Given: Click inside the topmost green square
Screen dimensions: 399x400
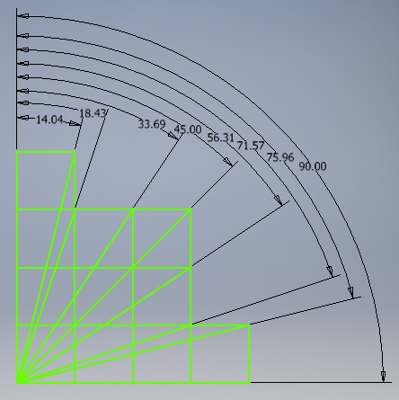Looking at the screenshot, I should pos(46,181).
